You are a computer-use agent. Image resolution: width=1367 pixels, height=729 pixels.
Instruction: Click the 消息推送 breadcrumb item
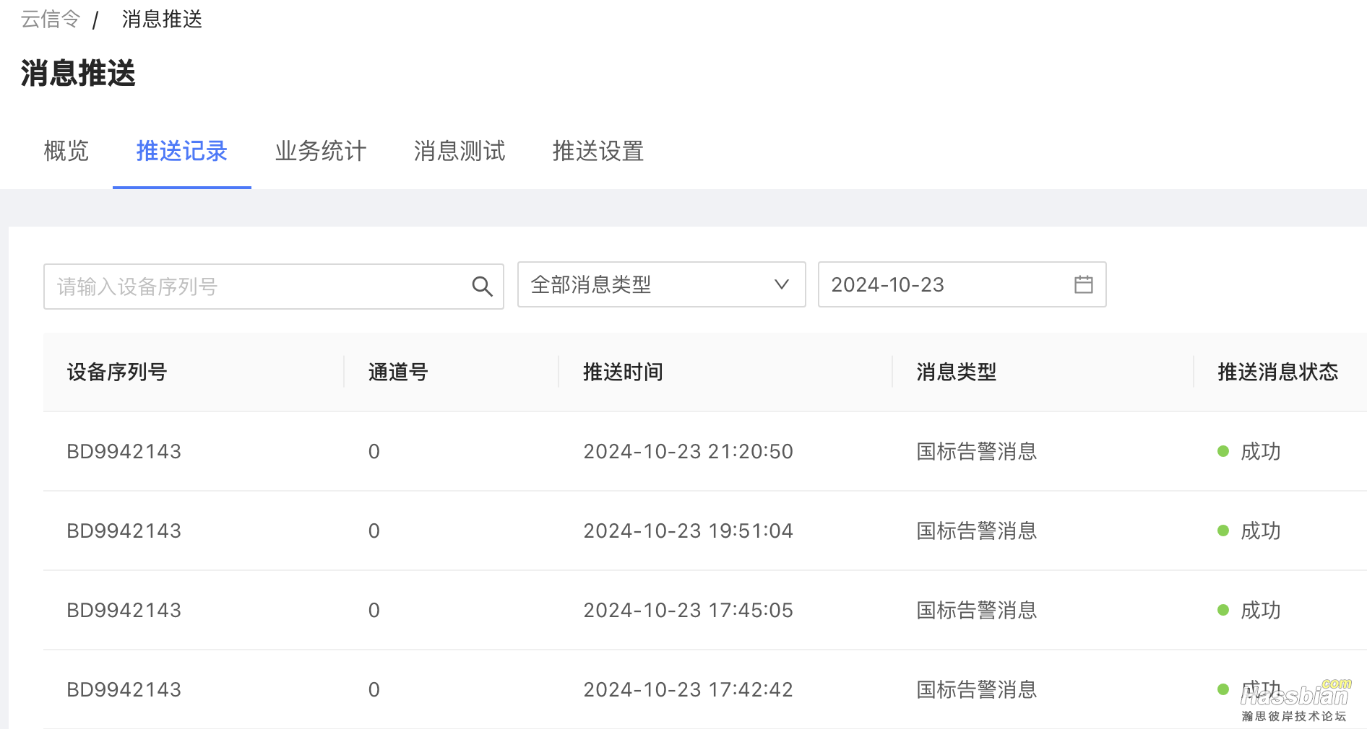162,19
